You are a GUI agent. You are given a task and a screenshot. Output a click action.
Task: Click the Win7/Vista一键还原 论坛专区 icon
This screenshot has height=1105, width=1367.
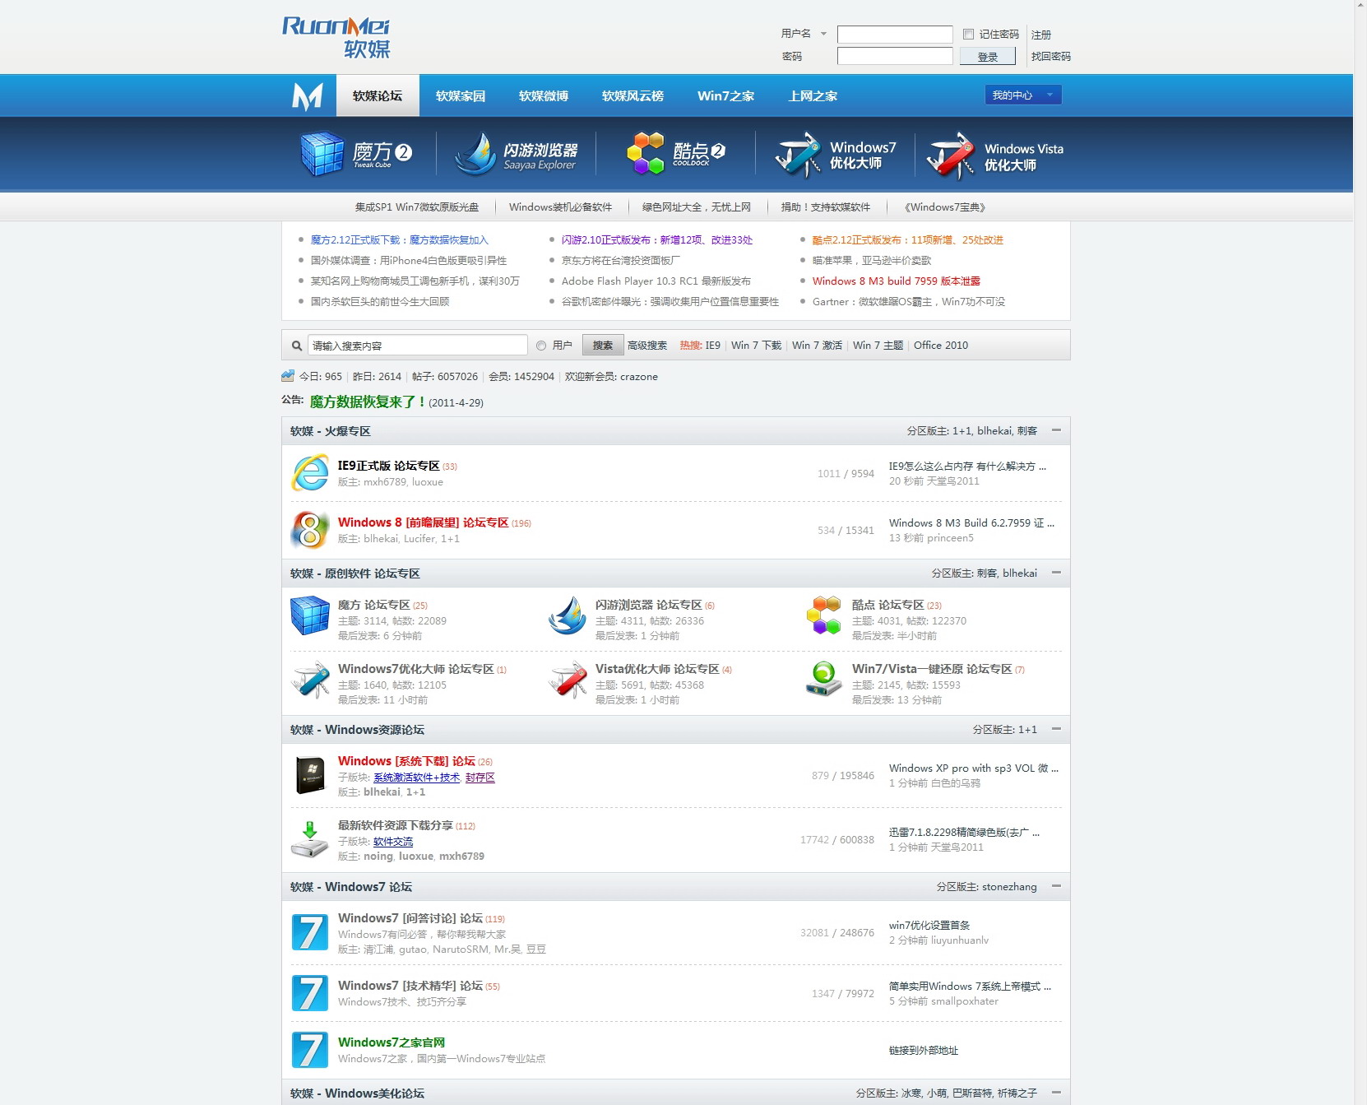pyautogui.click(x=824, y=680)
